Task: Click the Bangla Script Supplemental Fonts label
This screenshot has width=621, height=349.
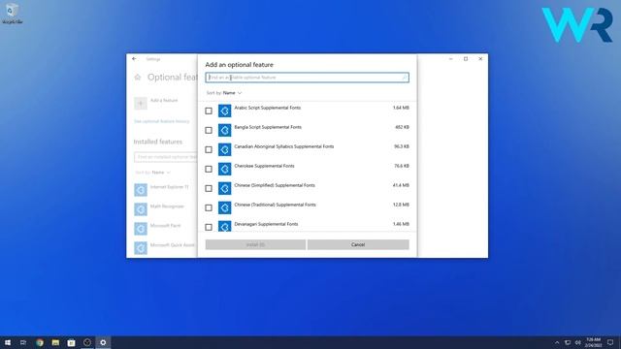Action: [x=268, y=127]
